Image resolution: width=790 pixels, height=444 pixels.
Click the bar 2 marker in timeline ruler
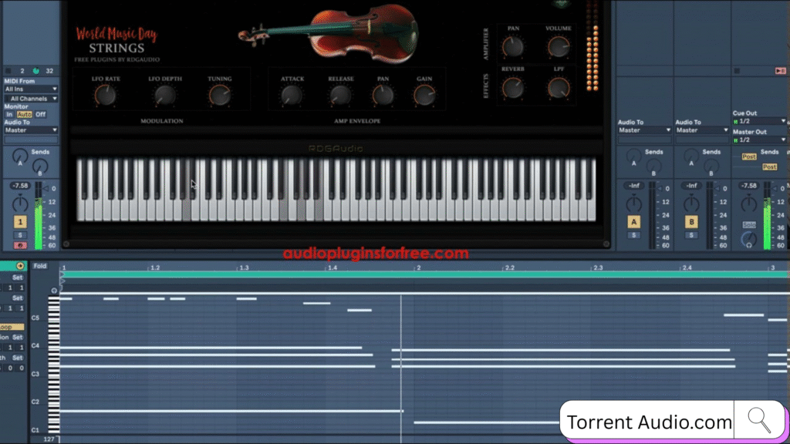(418, 267)
